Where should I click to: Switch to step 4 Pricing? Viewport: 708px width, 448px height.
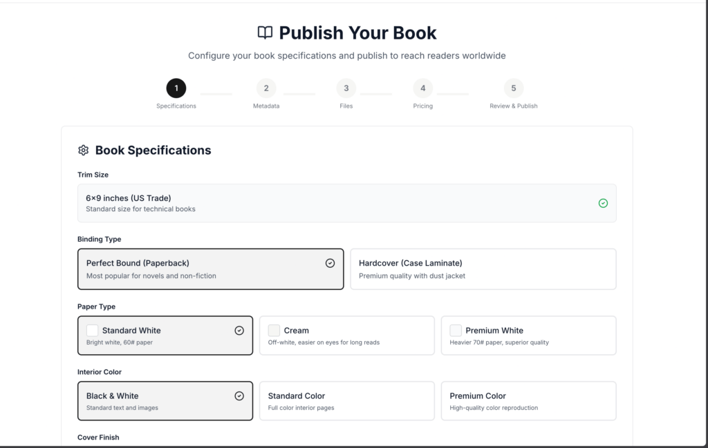[422, 88]
